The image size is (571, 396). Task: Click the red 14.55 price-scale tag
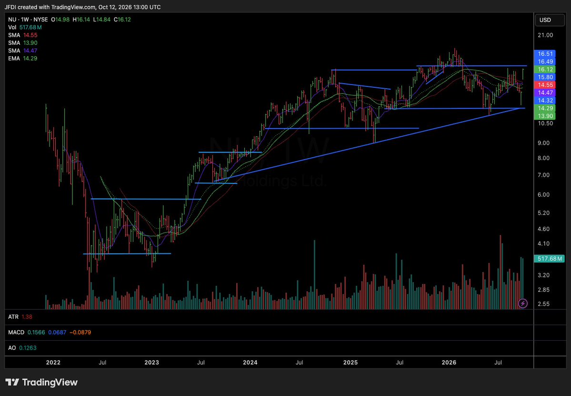(545, 85)
